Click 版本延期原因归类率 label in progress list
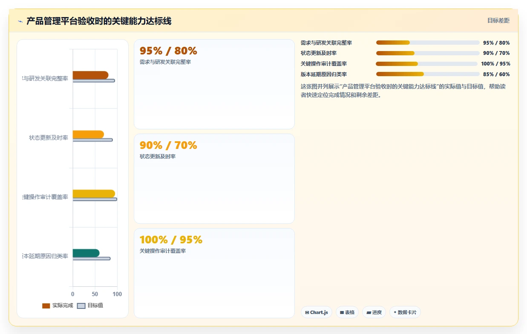 click(x=324, y=74)
